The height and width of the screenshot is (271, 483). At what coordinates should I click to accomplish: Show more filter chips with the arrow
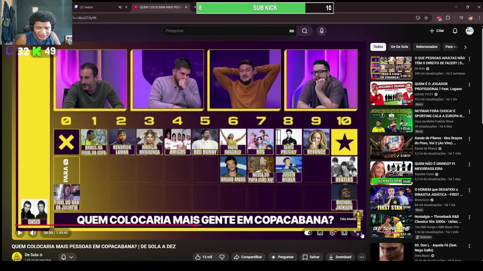(x=465, y=47)
